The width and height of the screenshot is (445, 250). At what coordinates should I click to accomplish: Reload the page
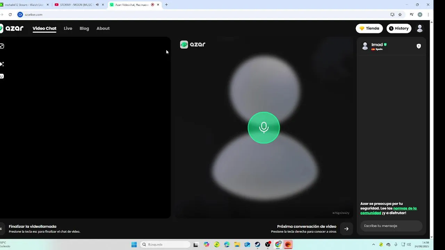pos(10,15)
